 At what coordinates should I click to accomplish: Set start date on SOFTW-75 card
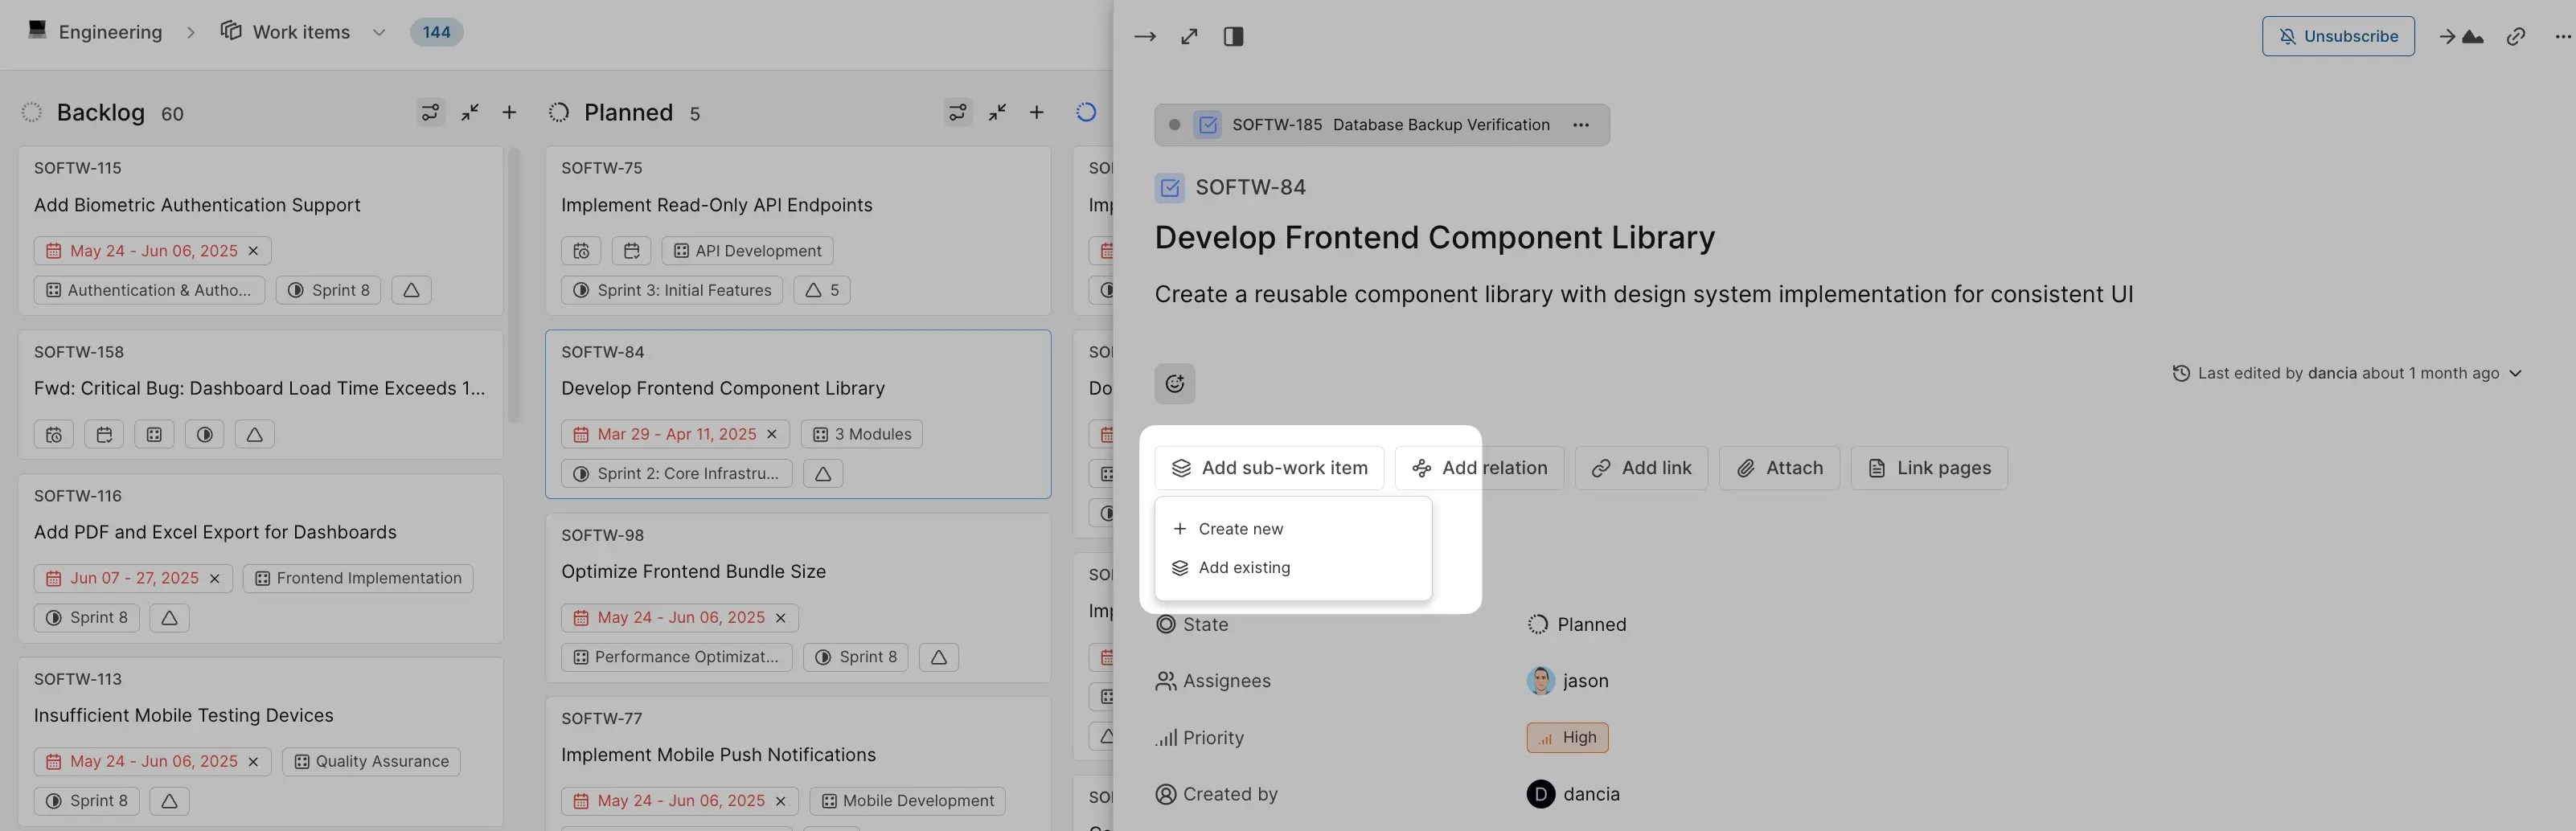tap(581, 251)
